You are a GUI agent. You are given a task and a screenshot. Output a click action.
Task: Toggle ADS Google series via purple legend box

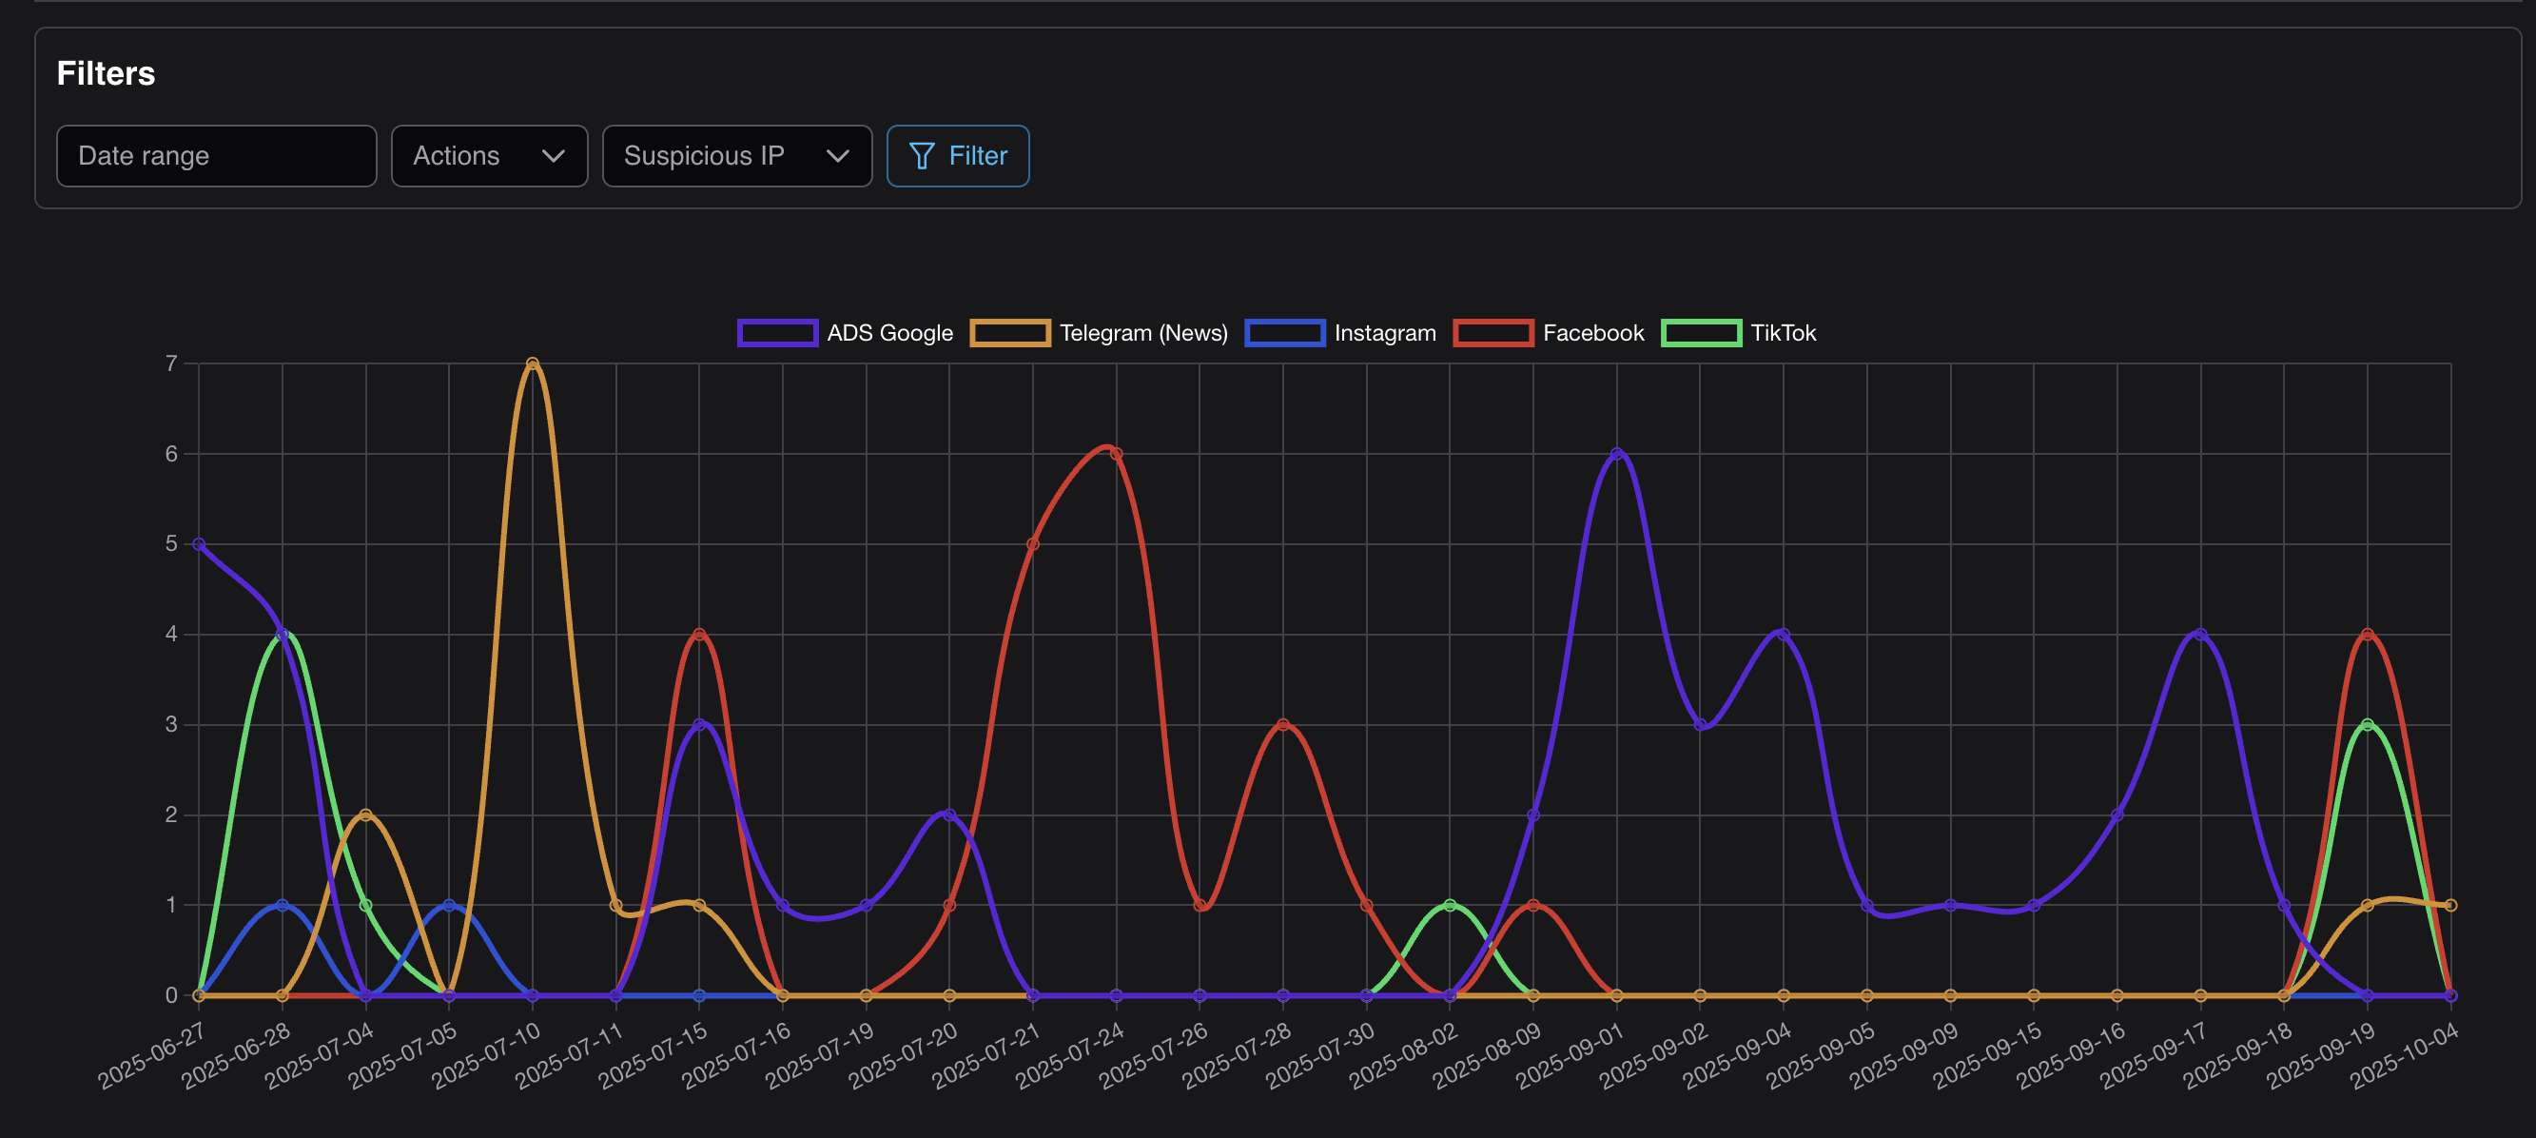(777, 333)
